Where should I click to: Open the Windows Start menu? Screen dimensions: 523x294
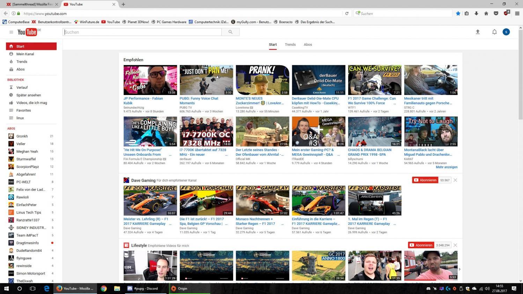tap(6, 289)
